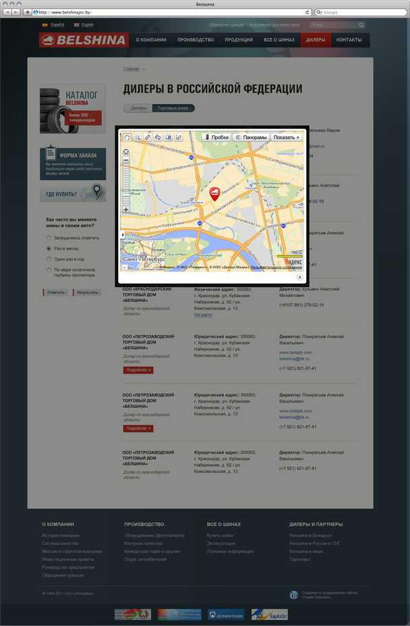Collapse the minimap using the left arrow

coord(123,235)
